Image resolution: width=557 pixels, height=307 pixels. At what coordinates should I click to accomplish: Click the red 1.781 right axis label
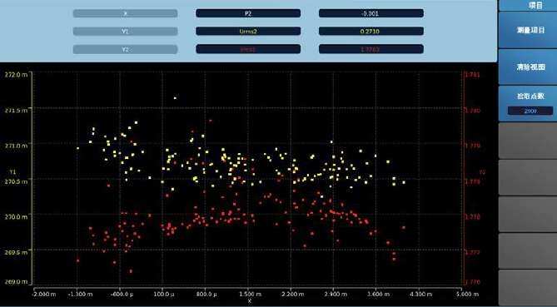tap(472, 75)
